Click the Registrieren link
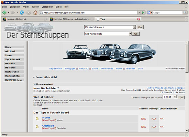The image size is (189, 137). (56, 68)
